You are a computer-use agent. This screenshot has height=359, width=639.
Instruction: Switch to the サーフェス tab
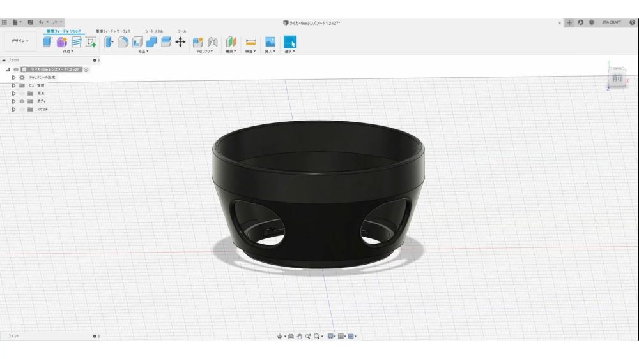113,31
